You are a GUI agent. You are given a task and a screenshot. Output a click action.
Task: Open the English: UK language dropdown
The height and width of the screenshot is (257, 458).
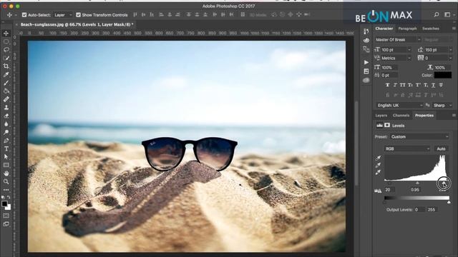pyautogui.click(x=399, y=105)
